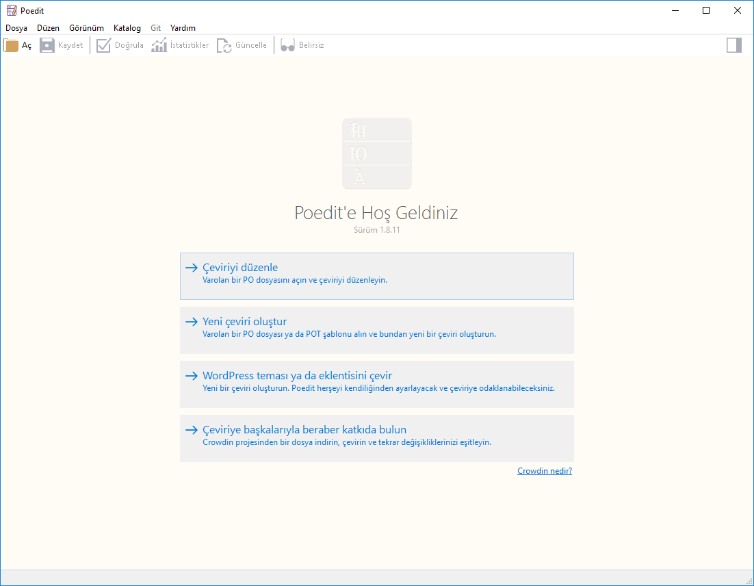
Task: Open the Dosya menu
Action: click(16, 28)
